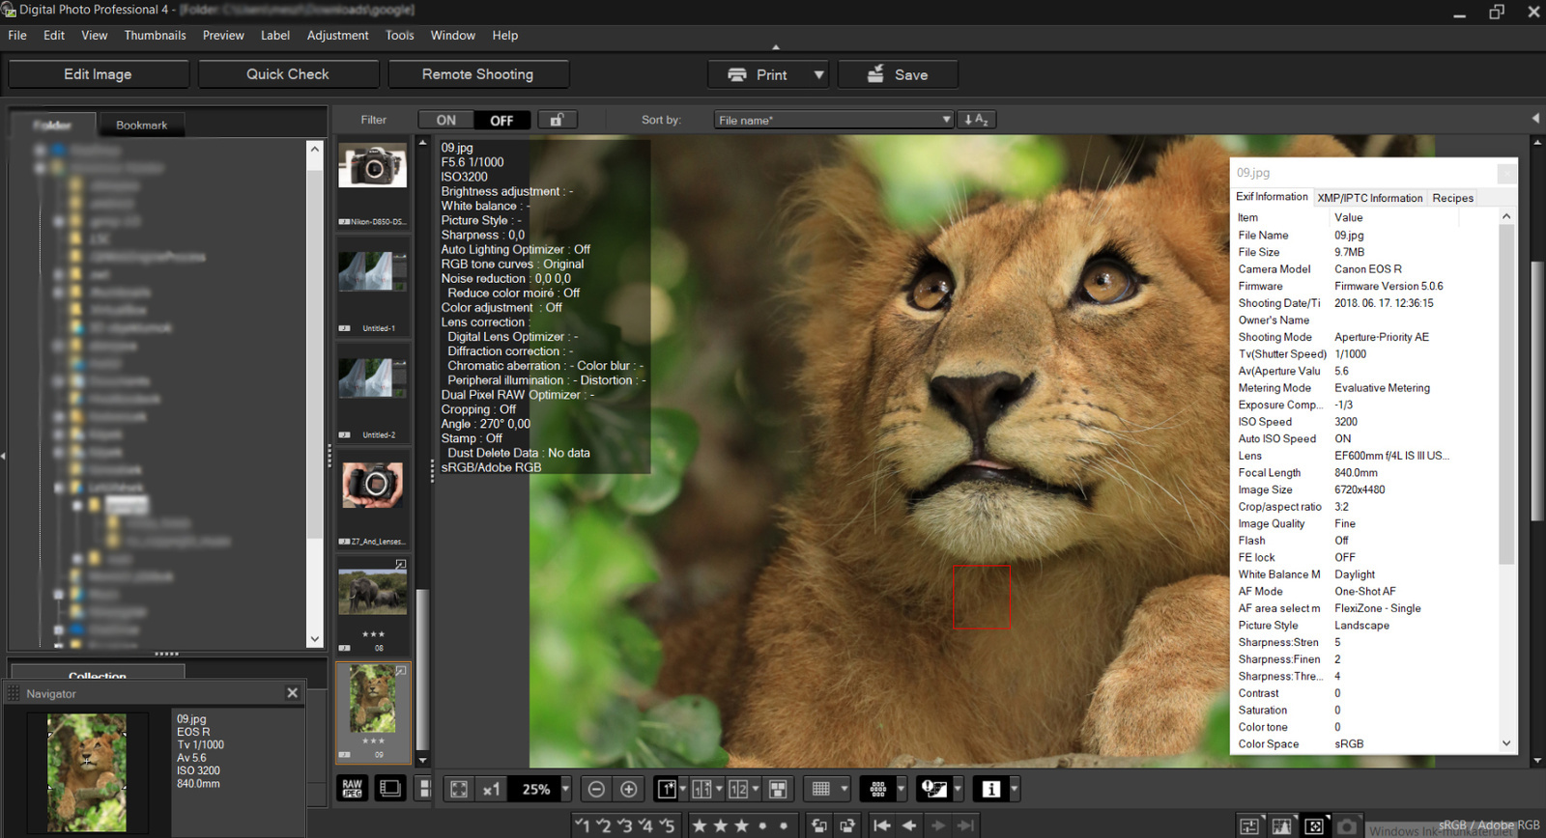1546x838 pixels.
Task: Click sort order A-Z toggle icon
Action: [x=976, y=120]
